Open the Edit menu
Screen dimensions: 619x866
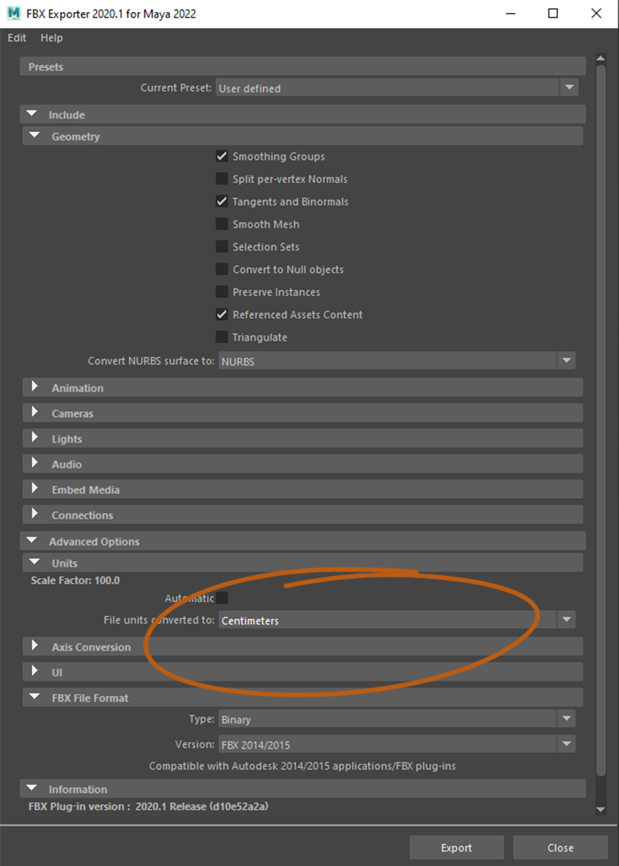point(17,38)
